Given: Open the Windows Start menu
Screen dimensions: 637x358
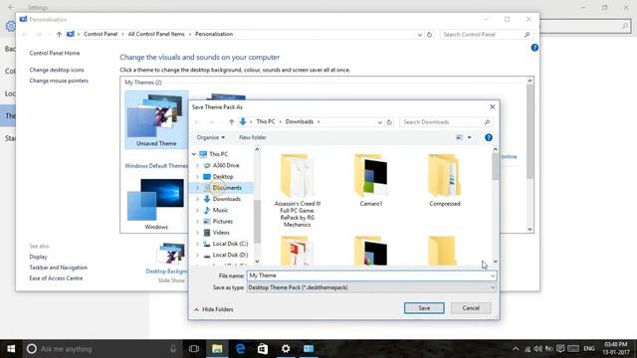Looking at the screenshot, I should coord(11,349).
